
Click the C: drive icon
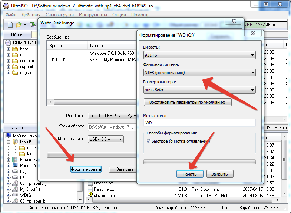15,171
